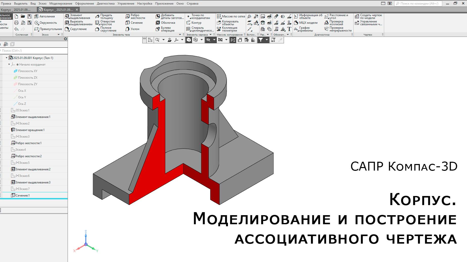Collapse the Начало координат tree node
This screenshot has width=467, height=262.
click(10, 64)
